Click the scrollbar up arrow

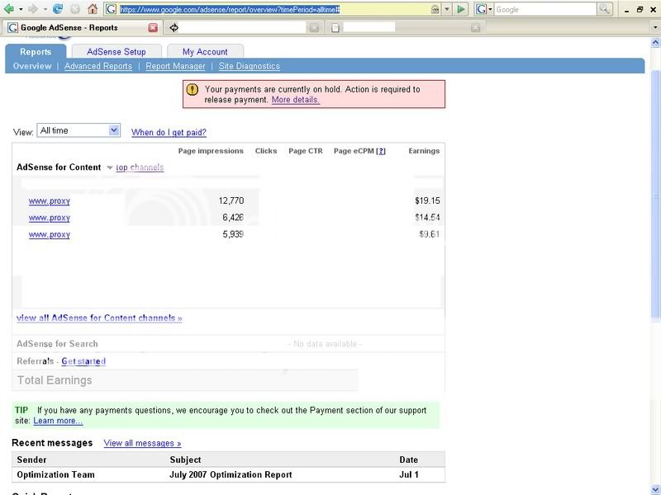(655, 42)
